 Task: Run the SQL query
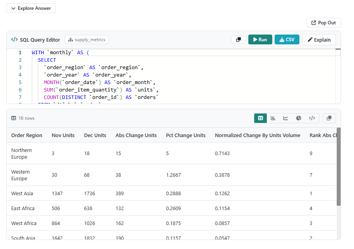click(x=260, y=40)
